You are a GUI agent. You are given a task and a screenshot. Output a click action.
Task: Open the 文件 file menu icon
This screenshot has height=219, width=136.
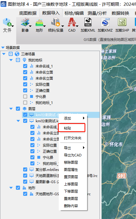[x=7, y=22]
